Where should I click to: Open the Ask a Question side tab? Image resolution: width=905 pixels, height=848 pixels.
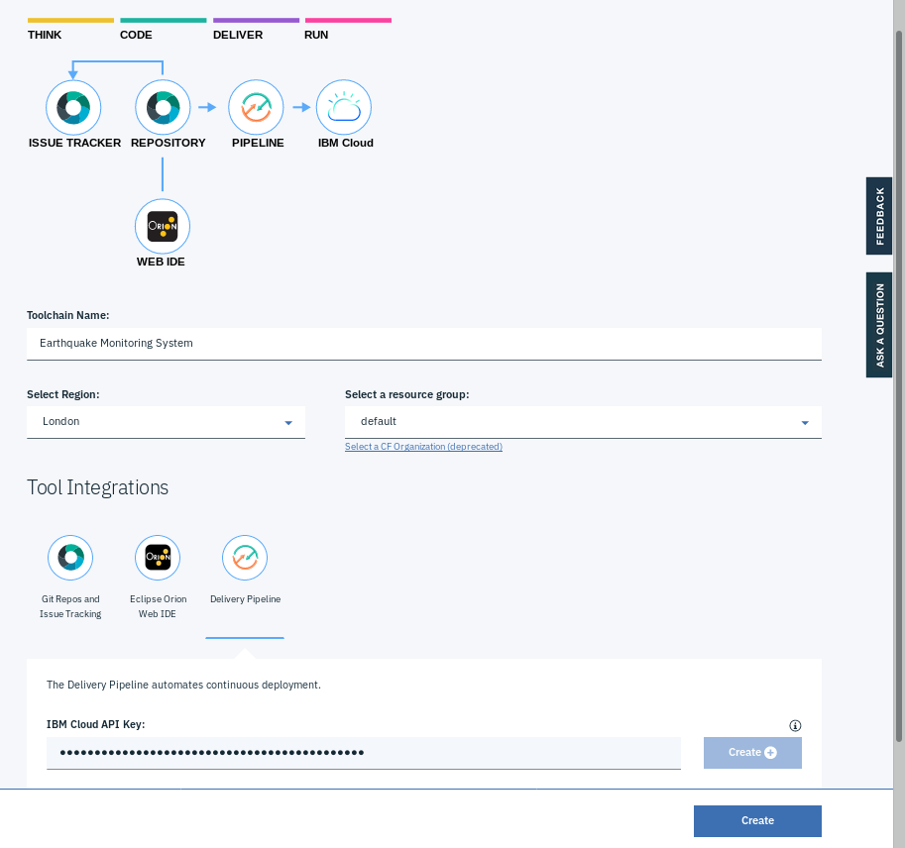[879, 325]
